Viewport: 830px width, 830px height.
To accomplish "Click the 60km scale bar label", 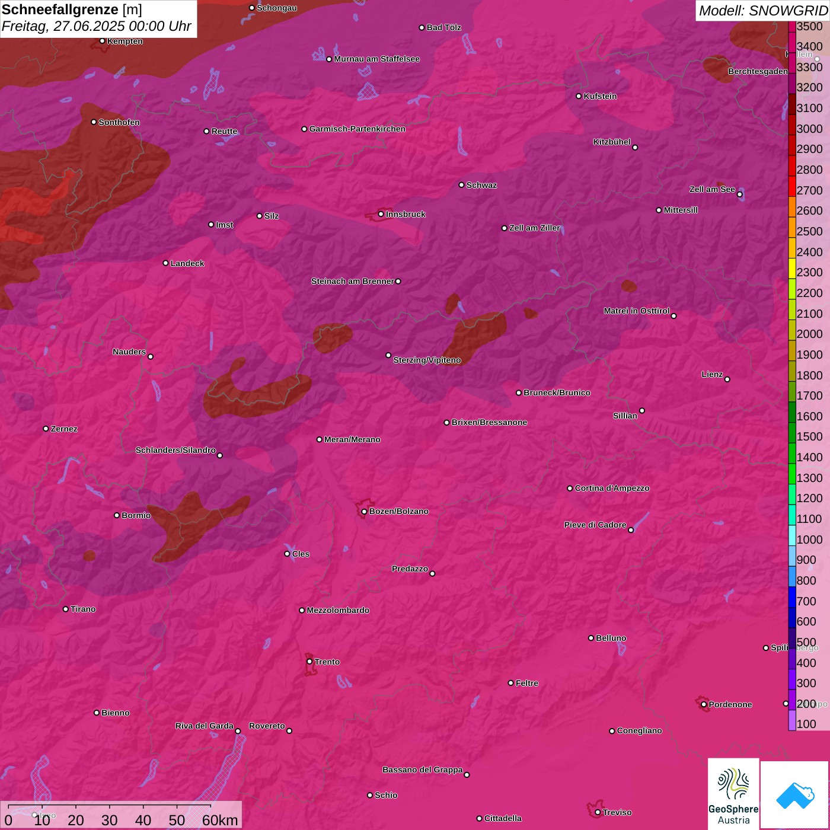I will pos(220,820).
